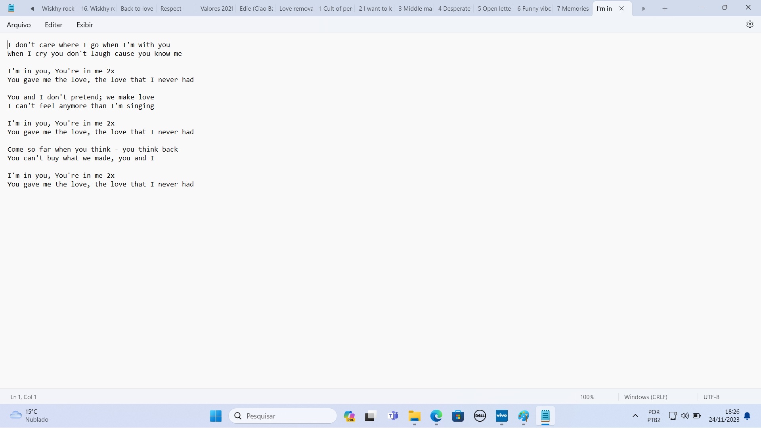Image resolution: width=761 pixels, height=428 pixels.
Task: Switch to the "4 Desperate" tab
Action: tap(454, 9)
